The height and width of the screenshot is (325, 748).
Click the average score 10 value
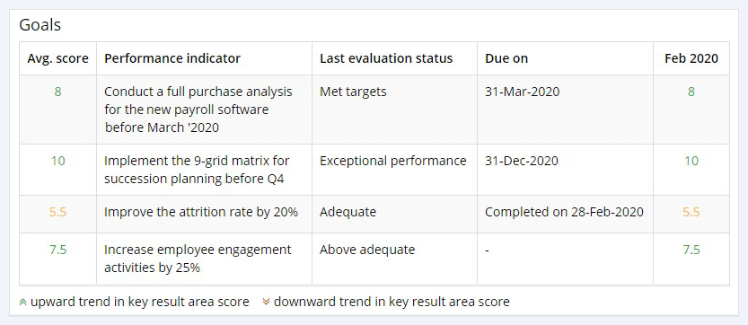click(x=57, y=161)
